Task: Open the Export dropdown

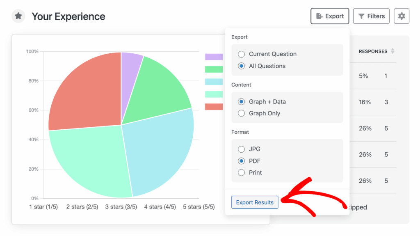Action: [330, 16]
